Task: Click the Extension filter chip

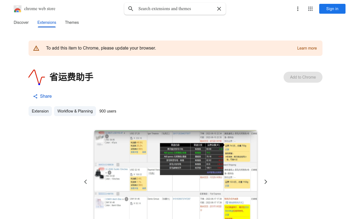Action: point(40,111)
